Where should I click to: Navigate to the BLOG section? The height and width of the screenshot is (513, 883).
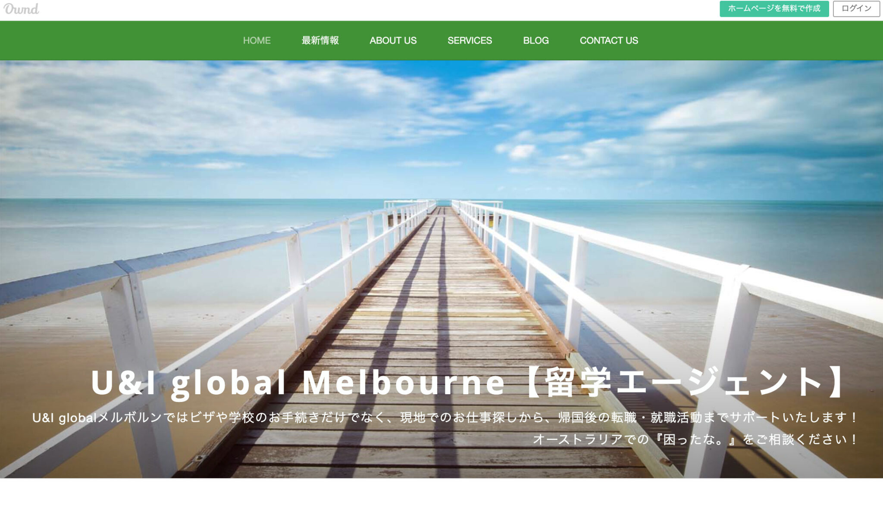535,40
